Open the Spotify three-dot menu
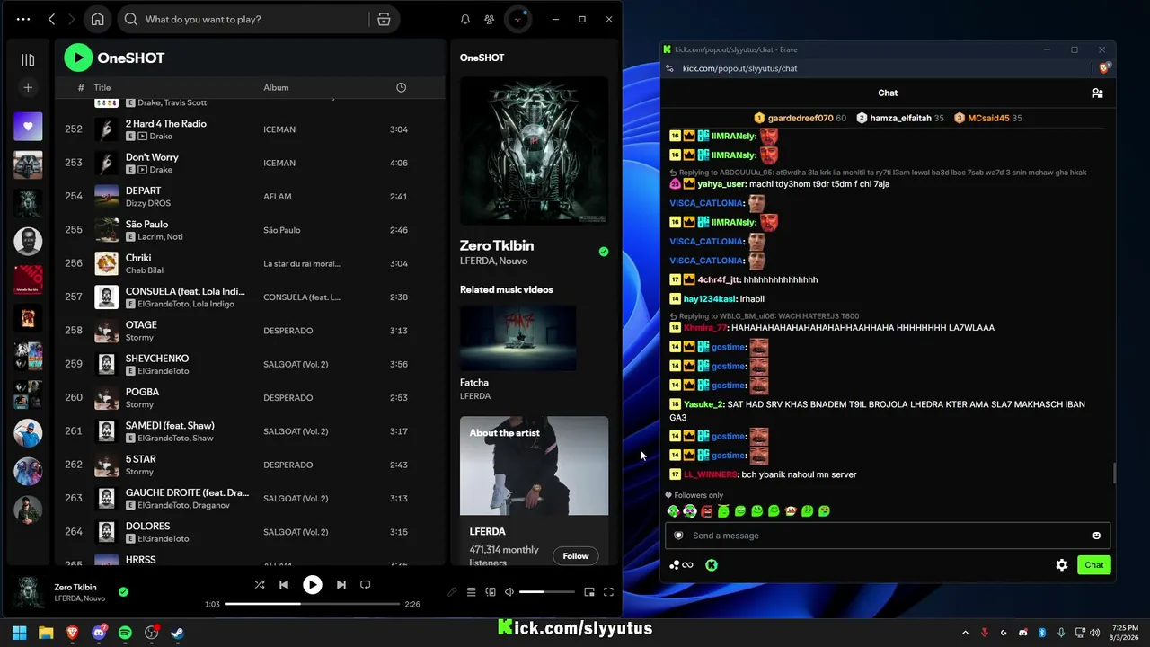 (23, 19)
